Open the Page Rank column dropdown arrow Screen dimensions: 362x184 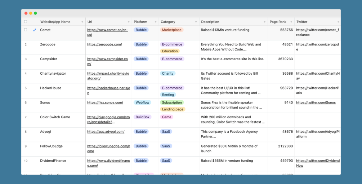291,22
